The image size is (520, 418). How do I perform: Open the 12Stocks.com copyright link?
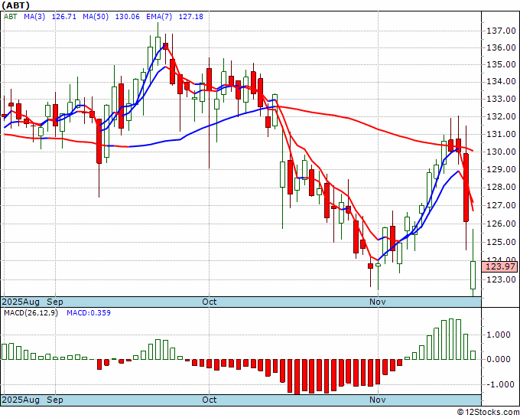pyautogui.click(x=488, y=412)
